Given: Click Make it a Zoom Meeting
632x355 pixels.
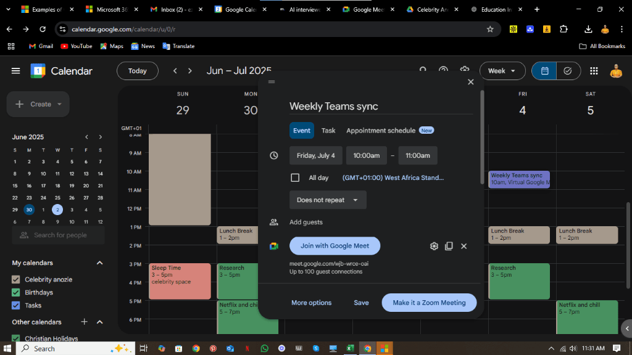Looking at the screenshot, I should (x=429, y=303).
